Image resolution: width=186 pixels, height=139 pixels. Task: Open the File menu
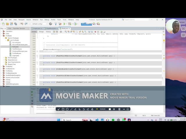pos(6,20)
